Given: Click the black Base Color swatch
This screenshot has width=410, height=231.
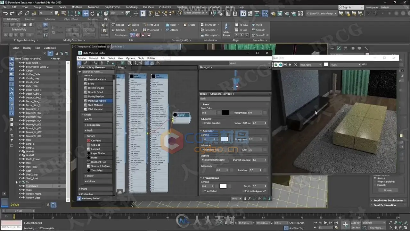Looking at the screenshot, I should tap(225, 113).
